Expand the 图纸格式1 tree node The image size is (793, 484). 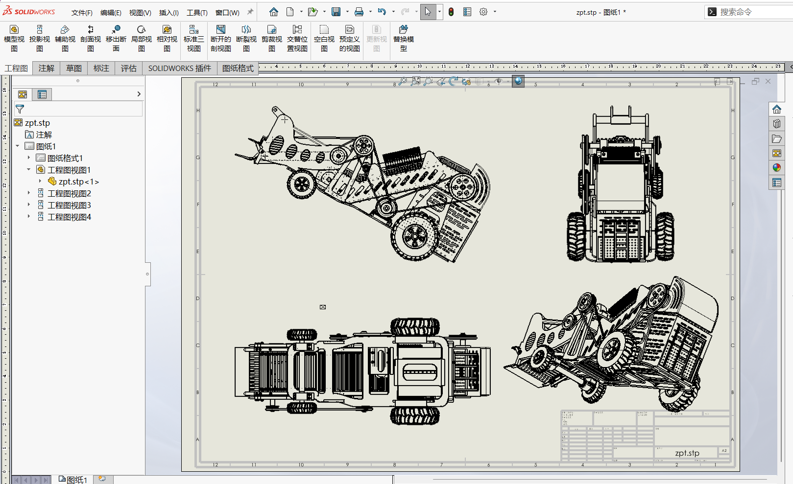click(29, 158)
